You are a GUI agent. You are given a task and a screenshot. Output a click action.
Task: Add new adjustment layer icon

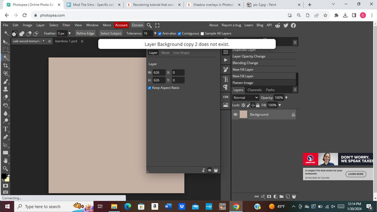275,197
